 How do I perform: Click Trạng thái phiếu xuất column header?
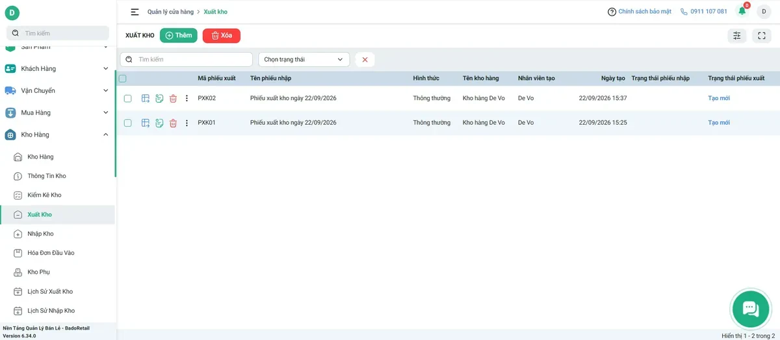pyautogui.click(x=736, y=79)
